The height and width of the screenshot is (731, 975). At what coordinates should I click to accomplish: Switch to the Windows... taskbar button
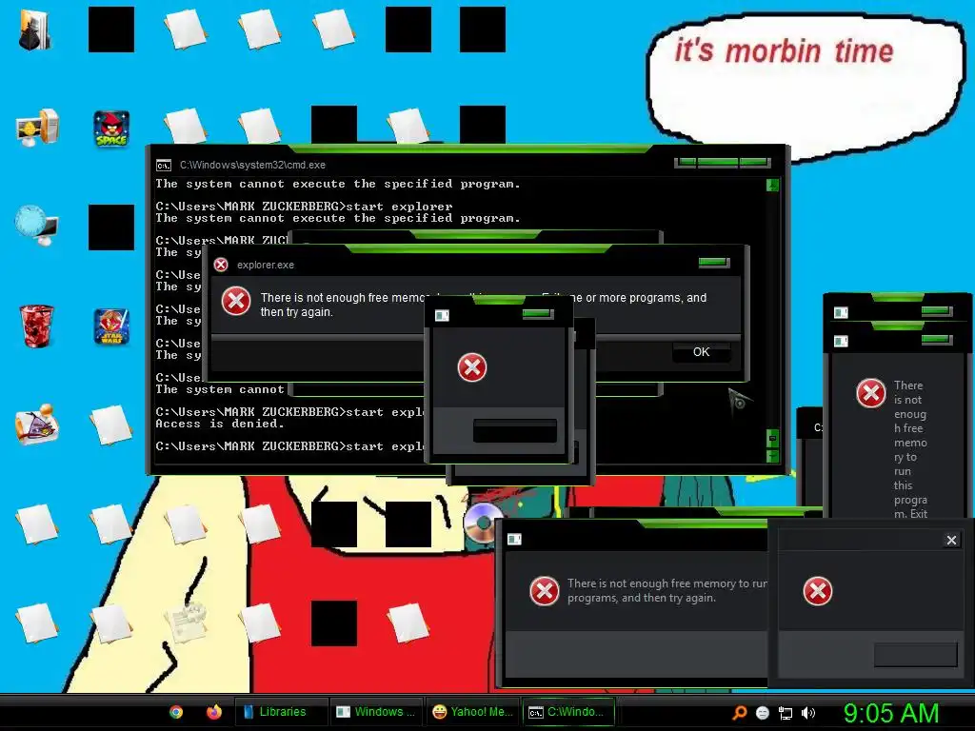point(375,712)
